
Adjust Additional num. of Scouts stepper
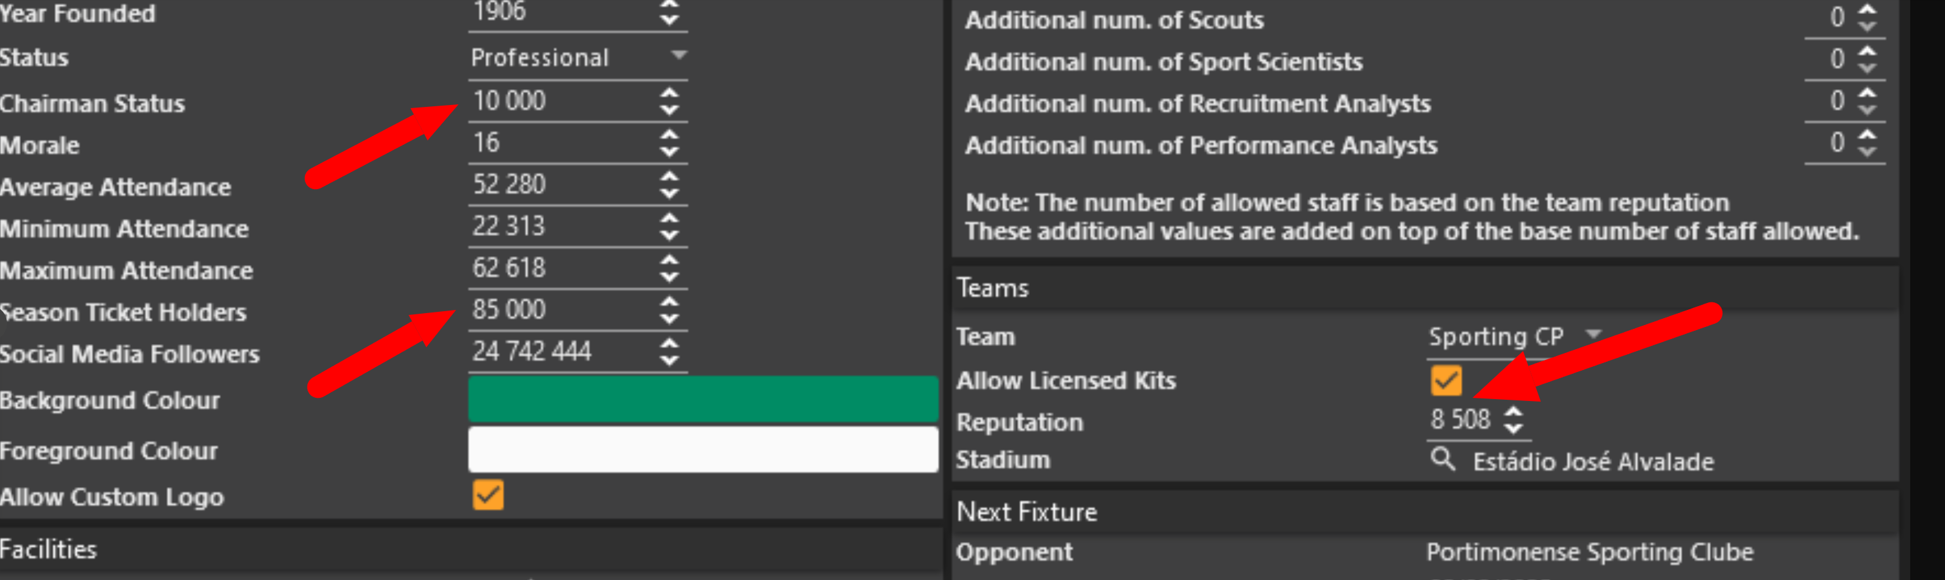1867,17
